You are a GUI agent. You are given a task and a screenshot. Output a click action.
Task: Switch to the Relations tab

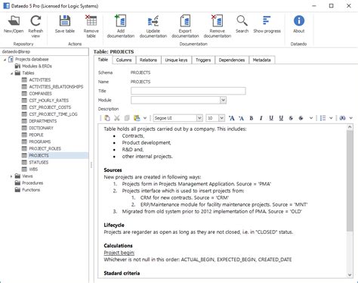[148, 60]
